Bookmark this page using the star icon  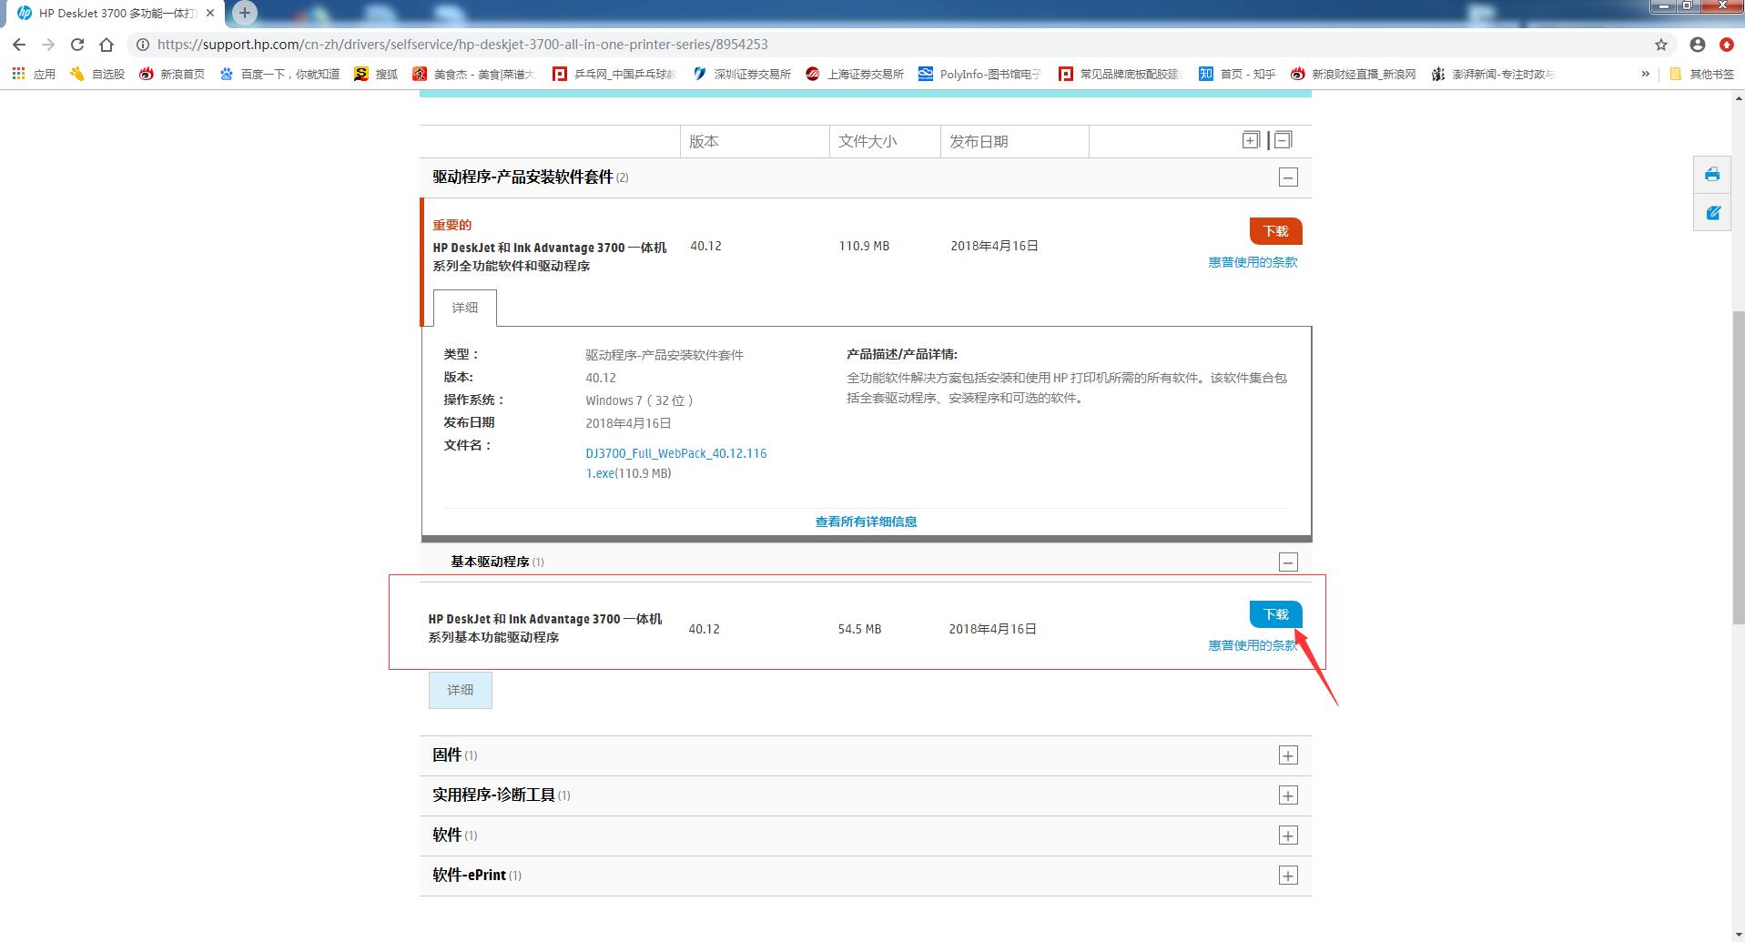click(x=1660, y=44)
